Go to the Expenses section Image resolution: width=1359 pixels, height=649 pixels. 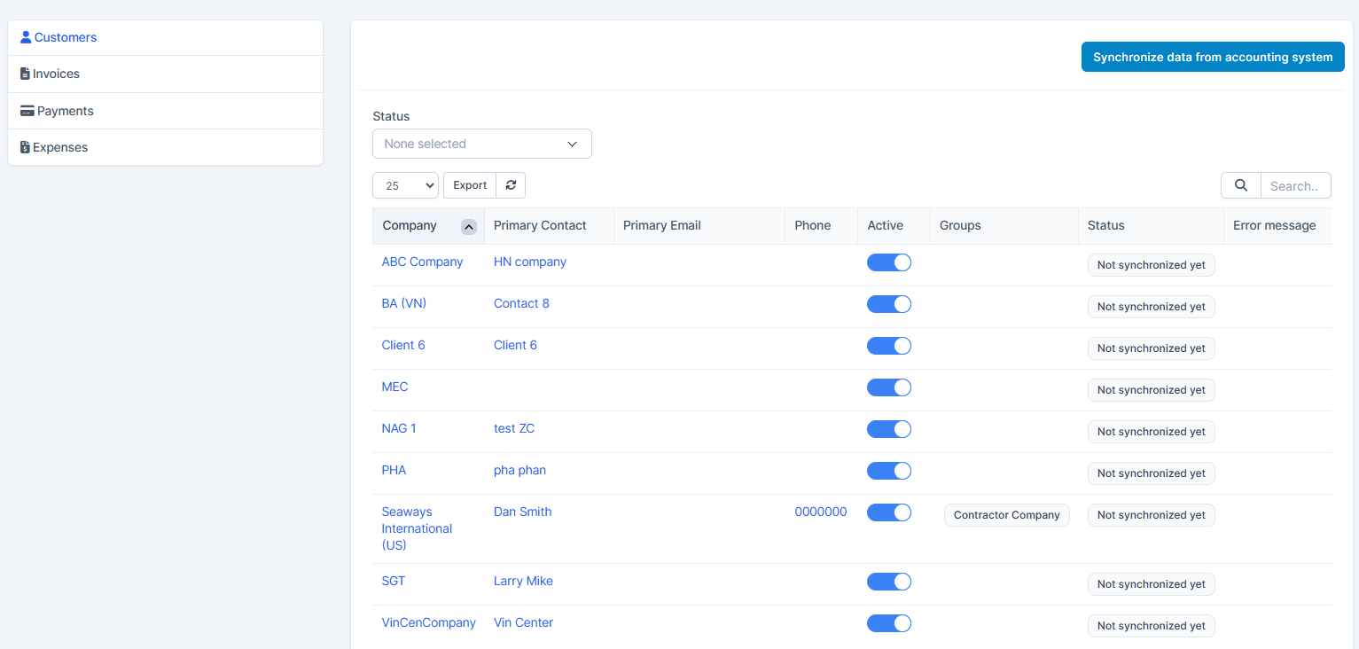pyautogui.click(x=60, y=147)
